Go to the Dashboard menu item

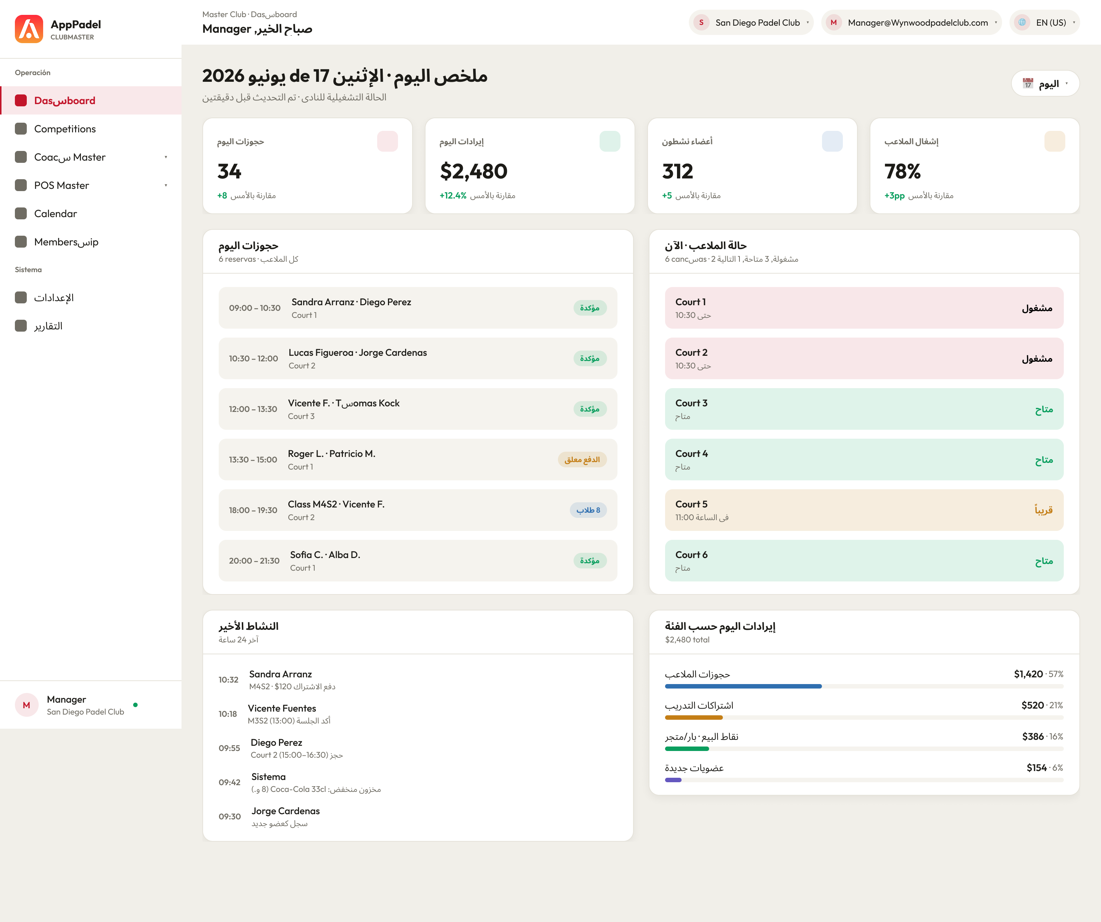pyautogui.click(x=91, y=101)
